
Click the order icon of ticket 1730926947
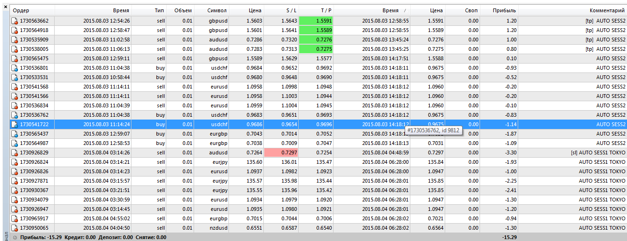[15, 209]
